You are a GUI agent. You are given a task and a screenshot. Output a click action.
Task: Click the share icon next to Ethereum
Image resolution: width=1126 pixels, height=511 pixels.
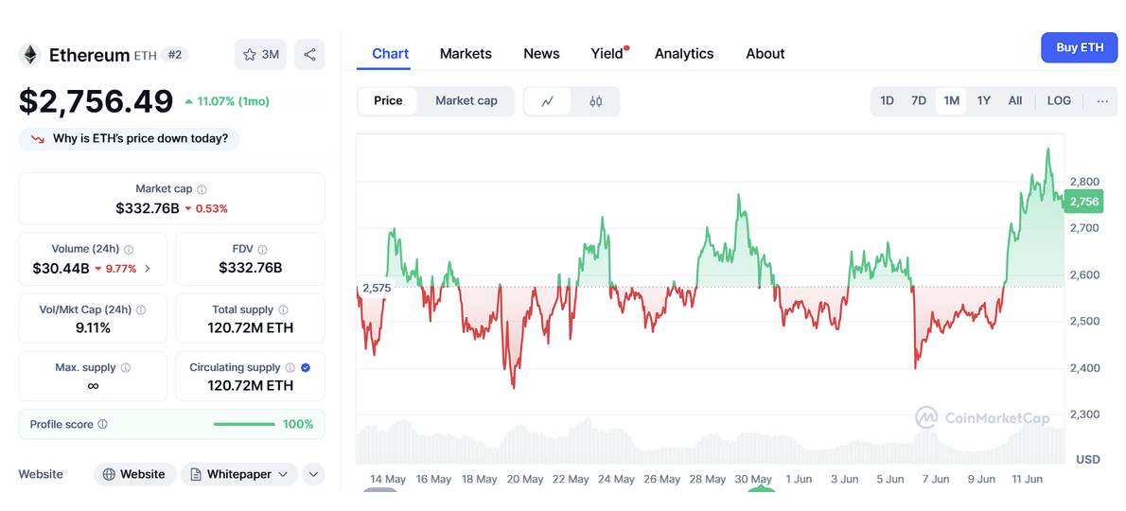(309, 55)
